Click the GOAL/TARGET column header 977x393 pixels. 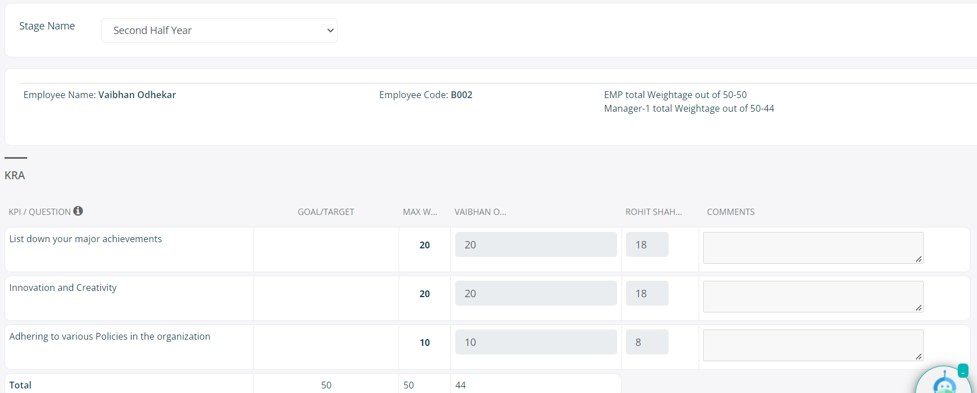[x=325, y=212]
